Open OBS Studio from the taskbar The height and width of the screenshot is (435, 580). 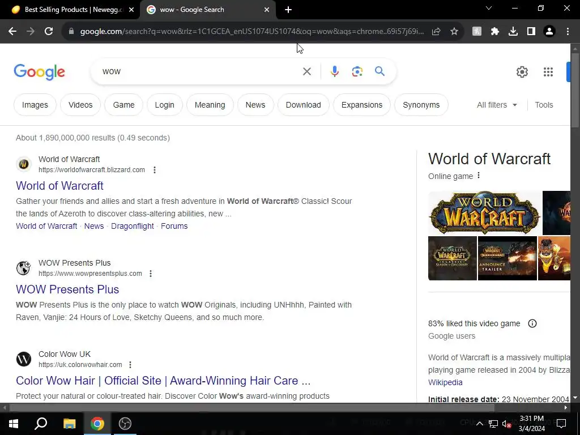(125, 424)
